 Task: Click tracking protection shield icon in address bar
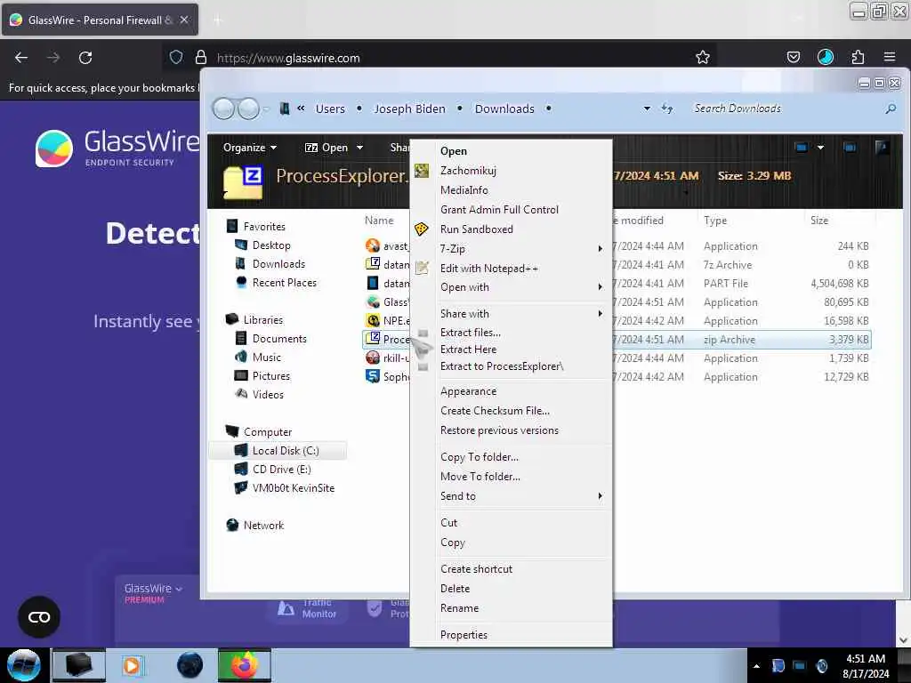tap(176, 57)
